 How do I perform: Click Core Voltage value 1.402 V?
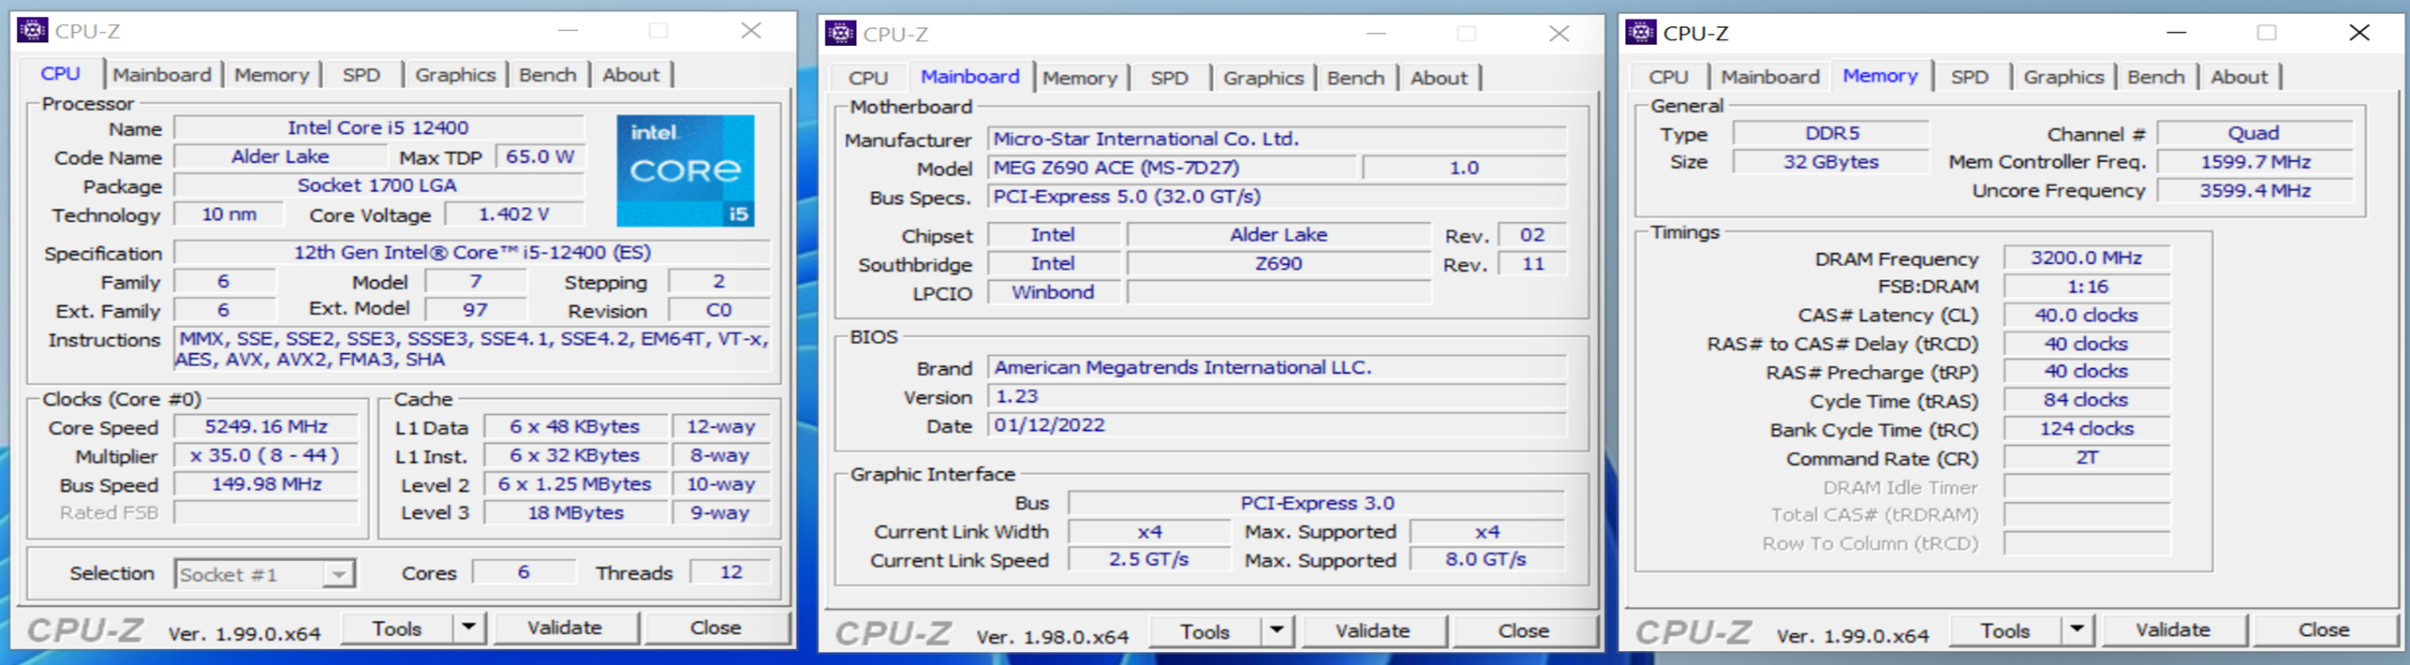513,214
